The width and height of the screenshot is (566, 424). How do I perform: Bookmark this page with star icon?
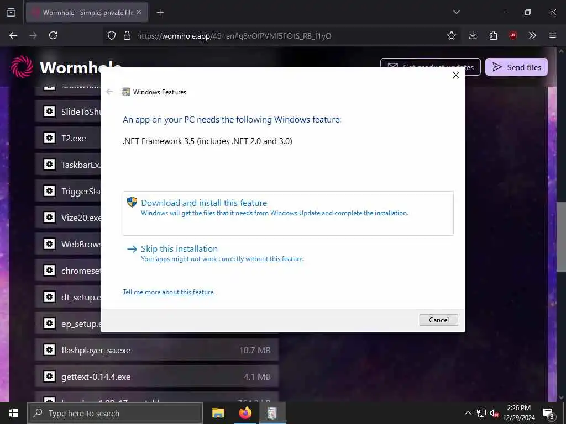(x=452, y=35)
